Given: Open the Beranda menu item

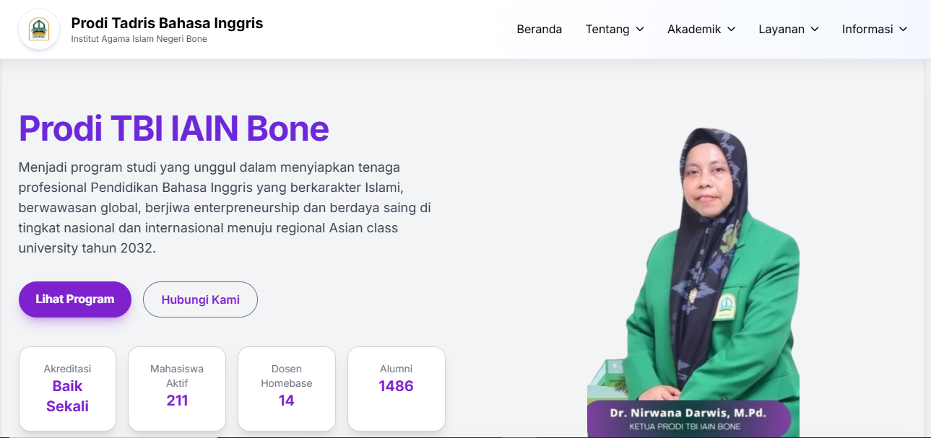Looking at the screenshot, I should [538, 29].
